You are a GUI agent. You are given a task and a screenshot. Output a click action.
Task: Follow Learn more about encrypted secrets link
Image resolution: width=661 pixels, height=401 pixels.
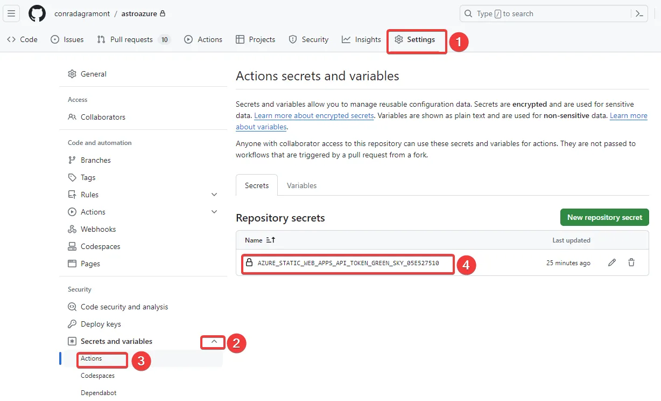[x=314, y=116]
